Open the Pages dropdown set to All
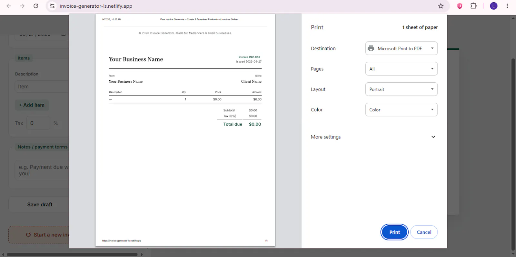Screen dimensions: 516x257 tap(401, 69)
